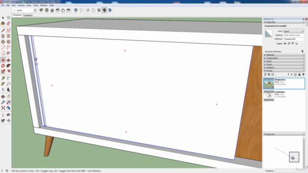Select the Zoom Window tool

coord(9,102)
